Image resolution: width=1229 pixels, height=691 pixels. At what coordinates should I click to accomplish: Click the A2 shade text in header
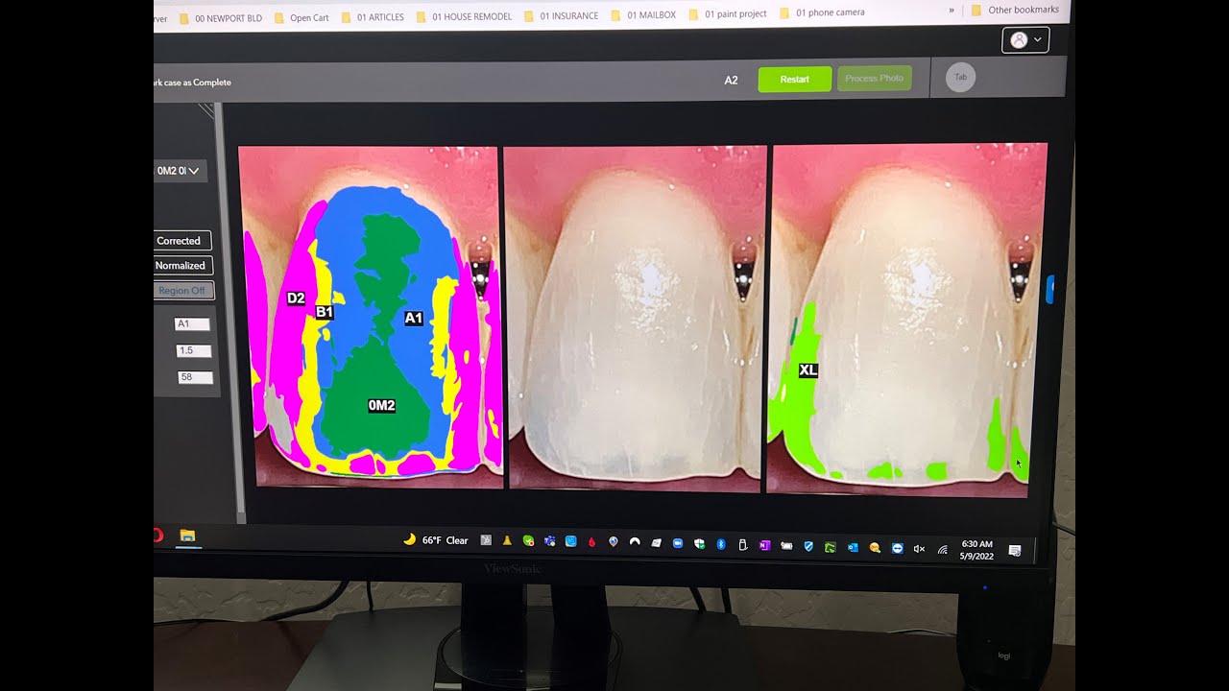click(x=731, y=80)
